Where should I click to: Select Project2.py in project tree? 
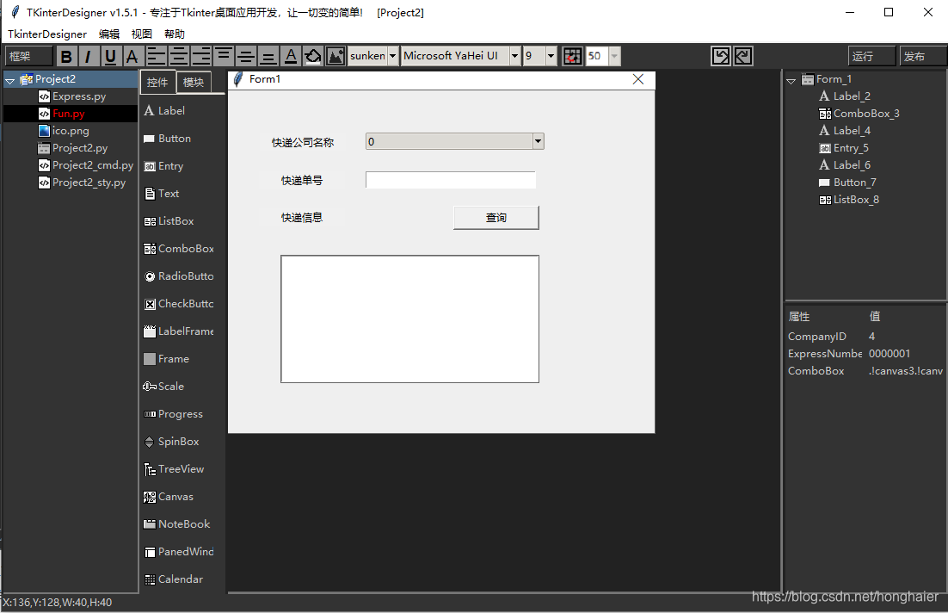73,147
